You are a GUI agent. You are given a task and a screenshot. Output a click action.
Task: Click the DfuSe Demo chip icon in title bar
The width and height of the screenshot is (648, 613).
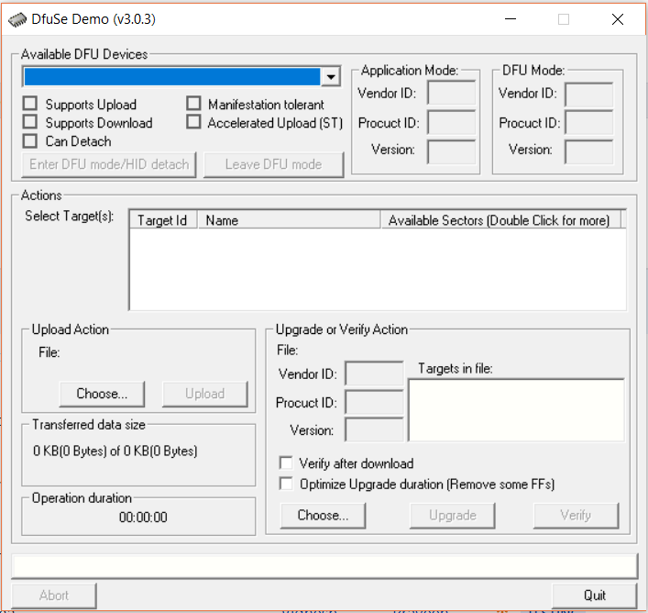pos(16,19)
